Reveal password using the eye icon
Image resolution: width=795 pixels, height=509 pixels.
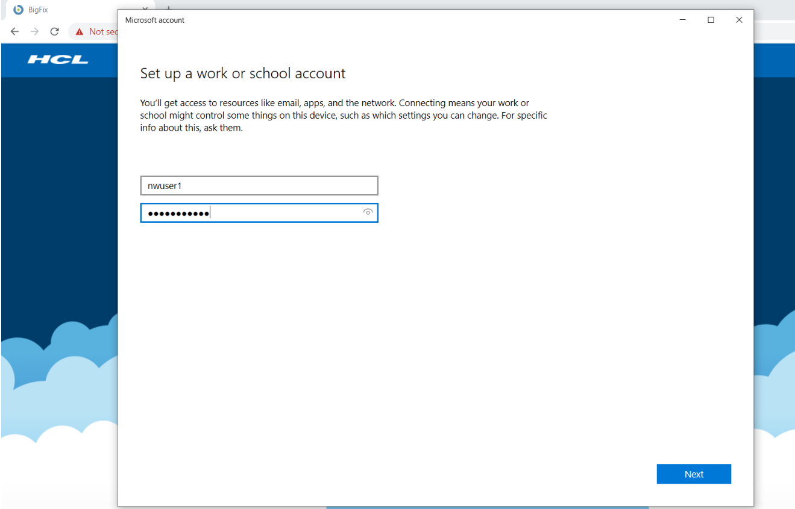point(368,212)
